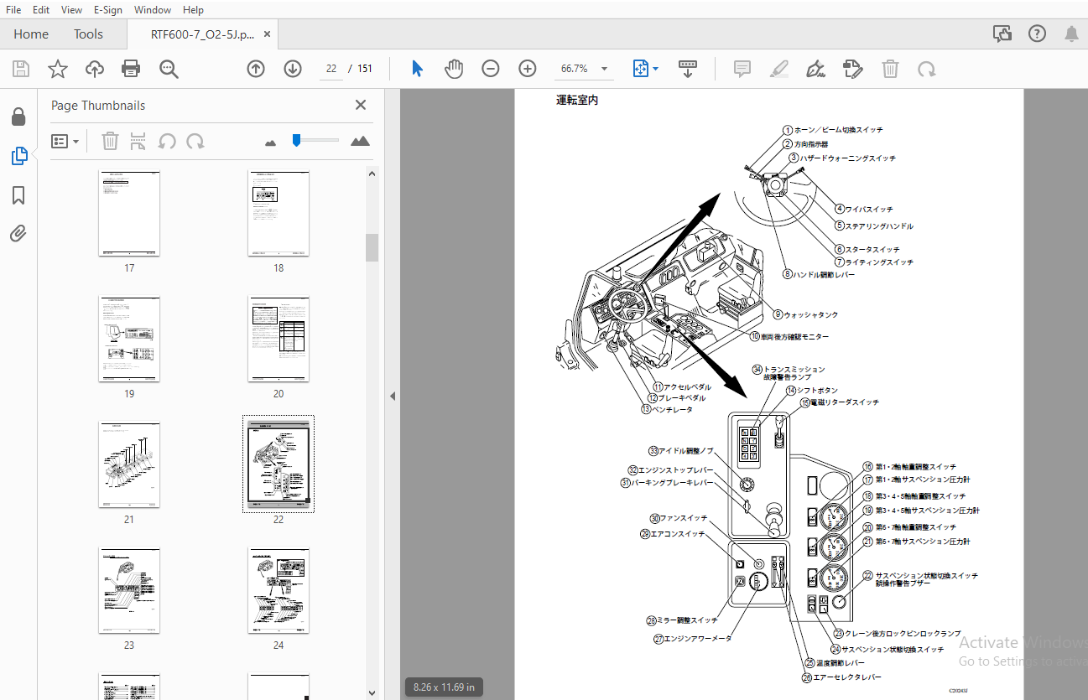The image size is (1088, 700).
Task: Open the stamp tool
Action: pyautogui.click(x=852, y=69)
